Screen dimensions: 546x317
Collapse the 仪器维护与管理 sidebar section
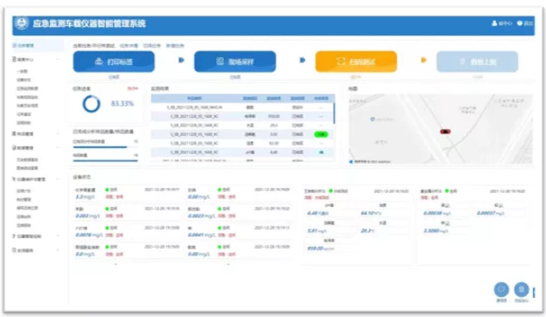click(x=36, y=179)
